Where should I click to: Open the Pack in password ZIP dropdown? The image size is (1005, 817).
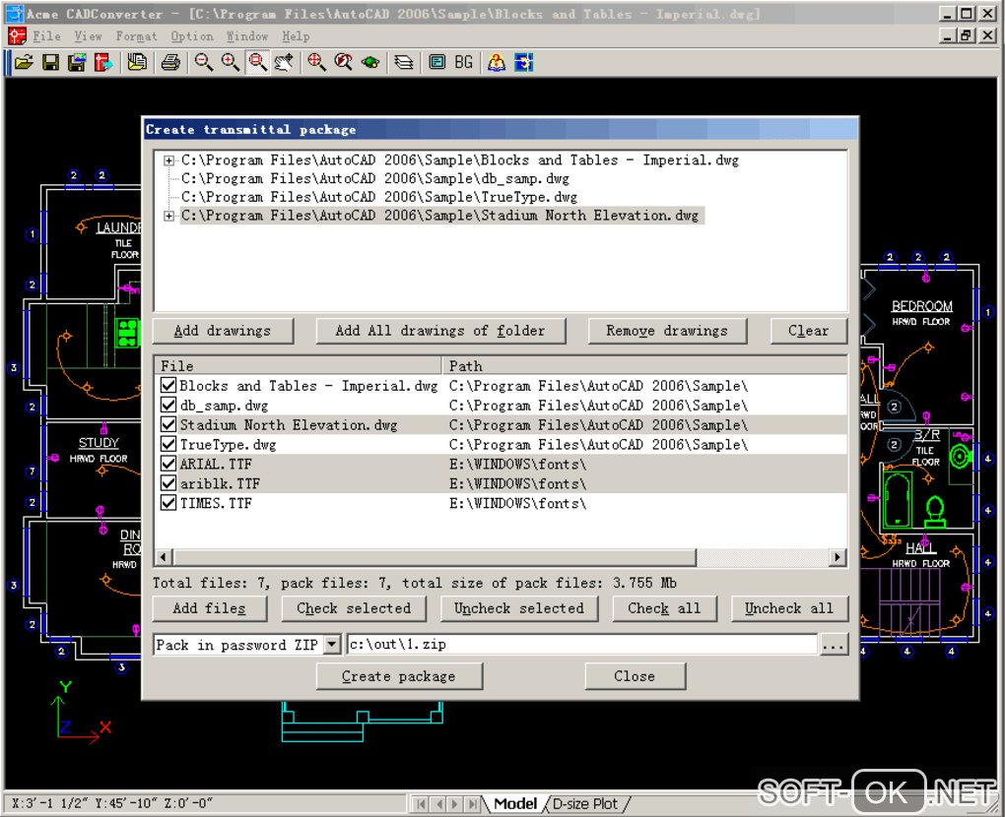332,645
